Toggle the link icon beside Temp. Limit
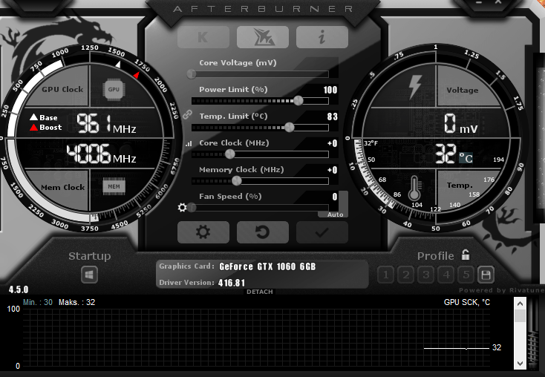Image resolution: width=545 pixels, height=377 pixels. tap(187, 115)
